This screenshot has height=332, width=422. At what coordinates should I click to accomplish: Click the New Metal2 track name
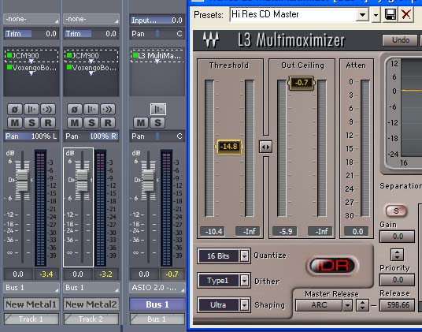click(x=91, y=304)
